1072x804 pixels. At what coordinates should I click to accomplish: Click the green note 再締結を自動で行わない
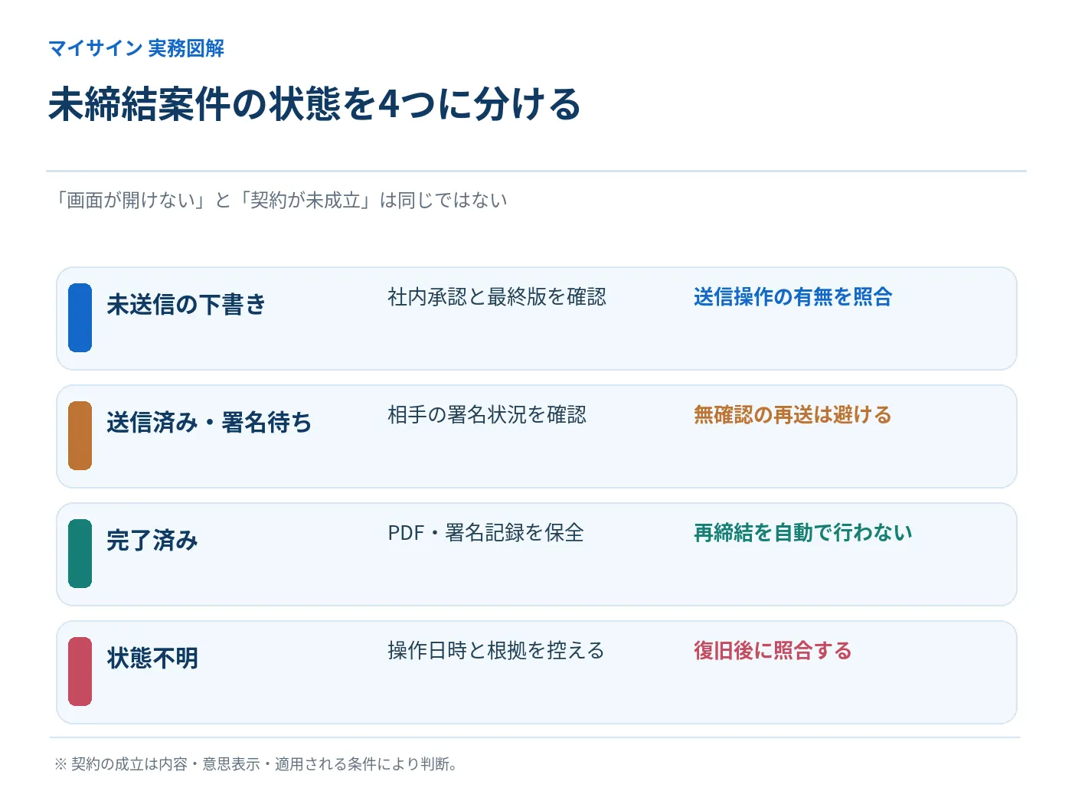[803, 533]
